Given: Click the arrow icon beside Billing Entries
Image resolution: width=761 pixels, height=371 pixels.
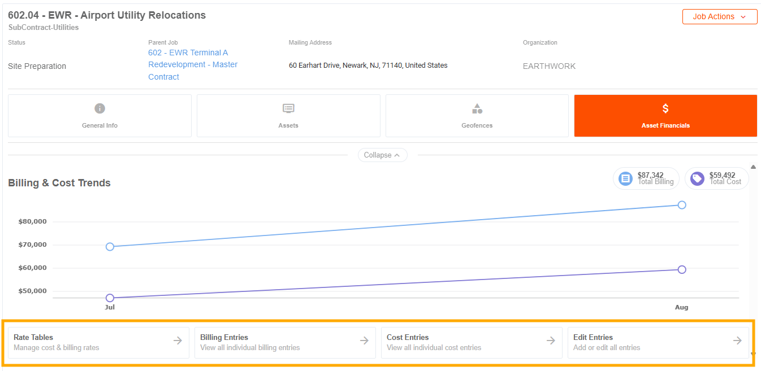Looking at the screenshot, I should (x=364, y=341).
